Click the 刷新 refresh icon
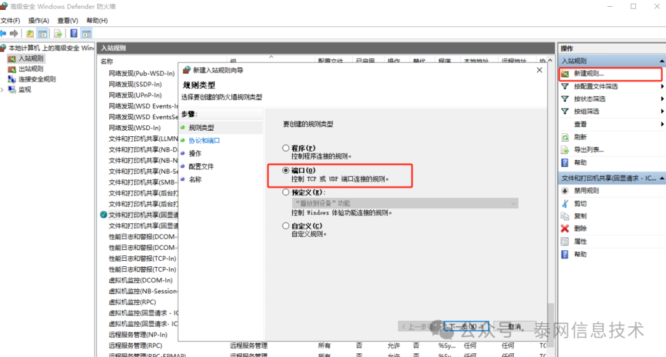Viewport: 666px width, 357px height. pos(565,137)
